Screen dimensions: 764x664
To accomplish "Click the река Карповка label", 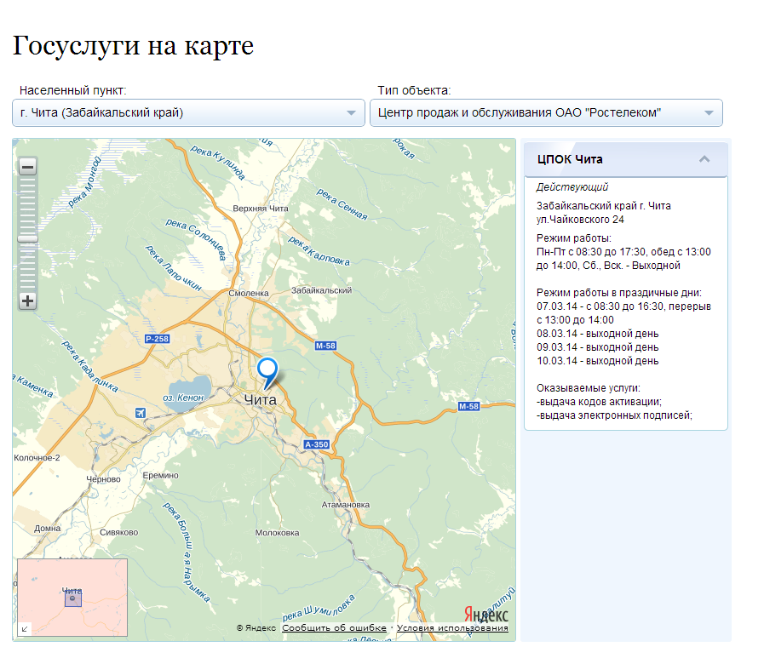I will point(319,251).
